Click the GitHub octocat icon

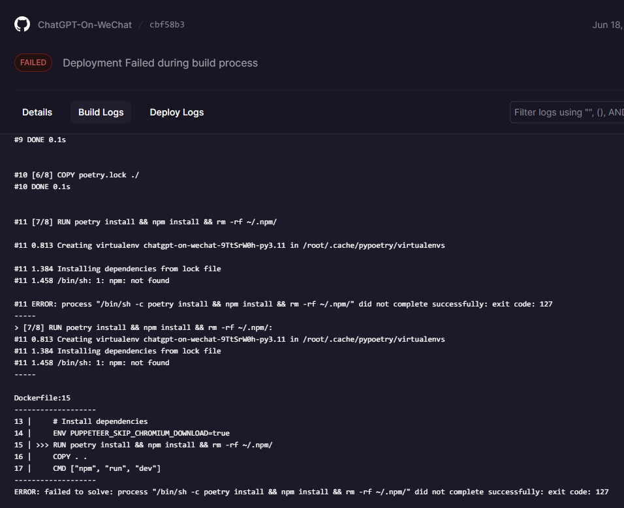pos(20,24)
